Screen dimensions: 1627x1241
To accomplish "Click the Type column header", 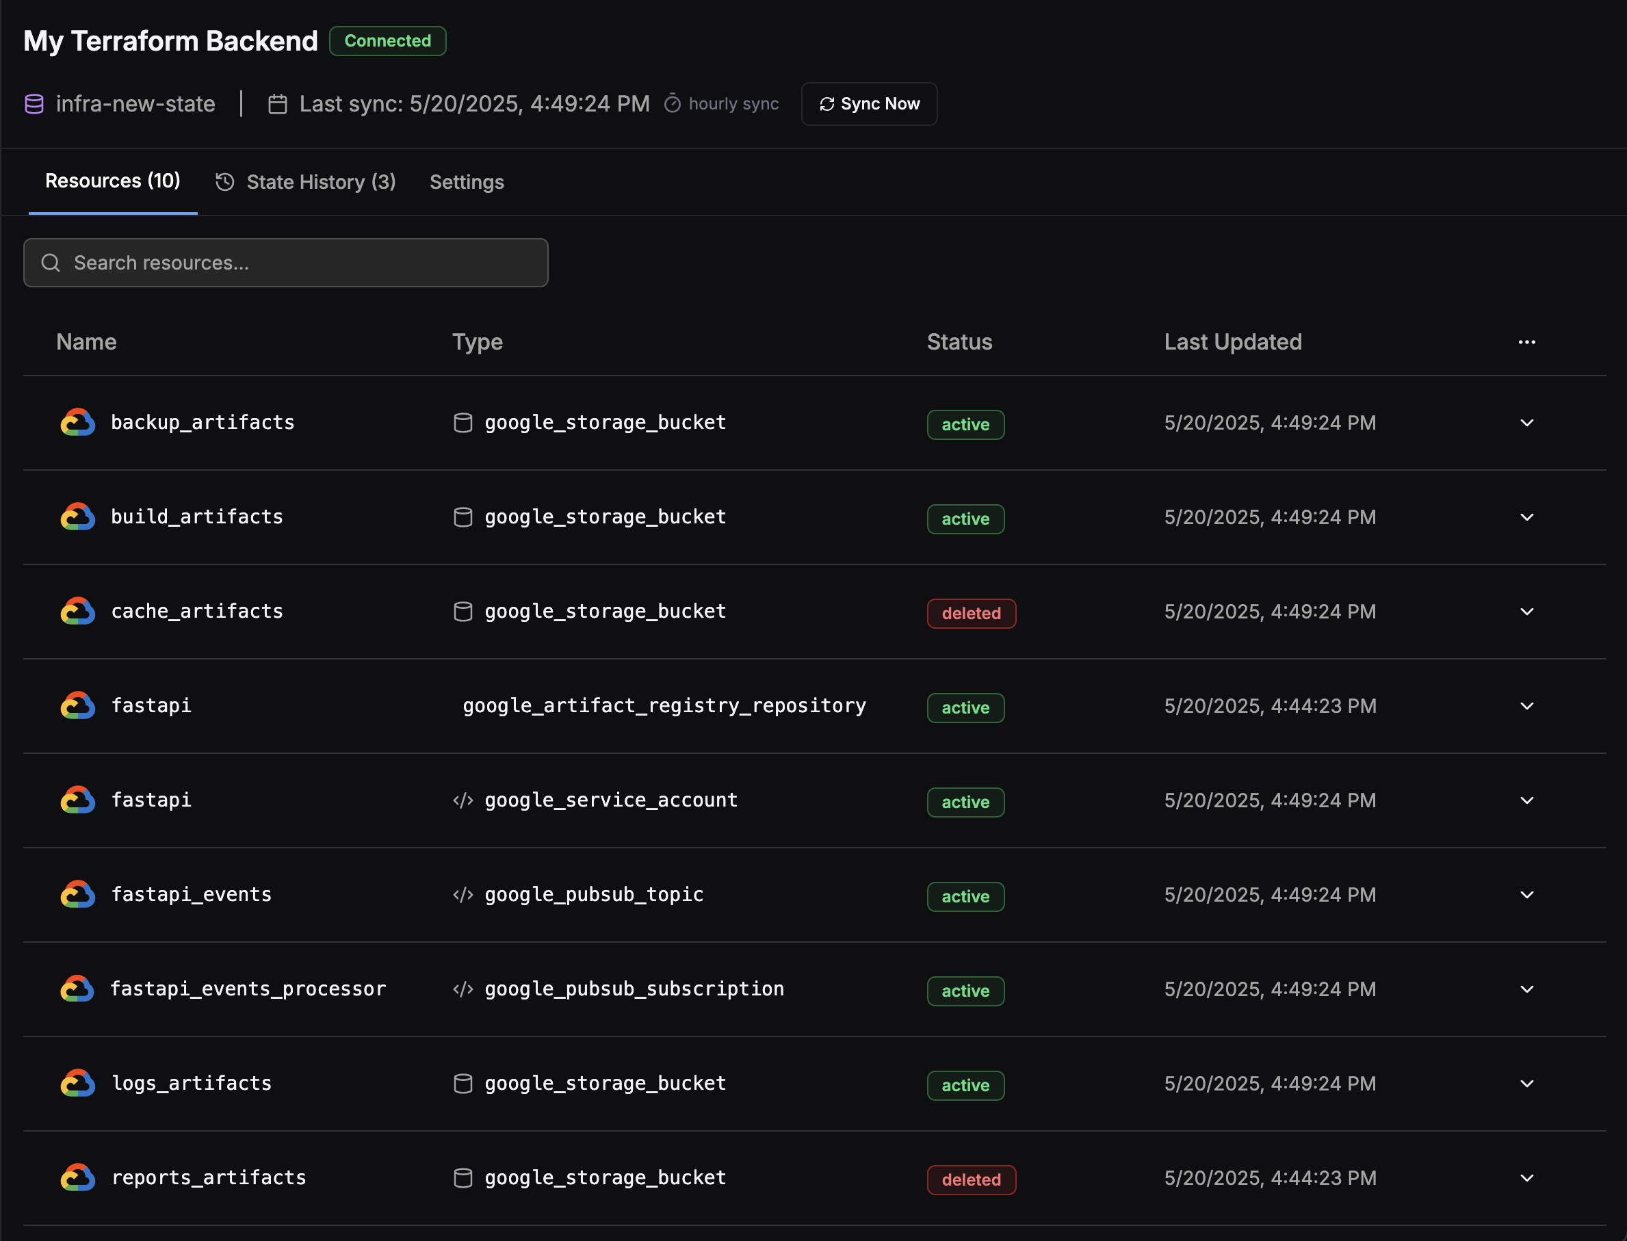I will (478, 342).
